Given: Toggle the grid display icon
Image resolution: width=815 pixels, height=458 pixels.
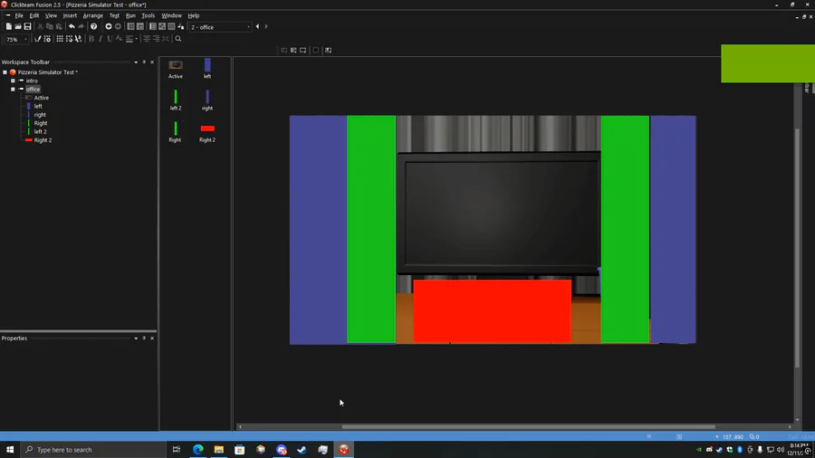Looking at the screenshot, I should (x=60, y=39).
